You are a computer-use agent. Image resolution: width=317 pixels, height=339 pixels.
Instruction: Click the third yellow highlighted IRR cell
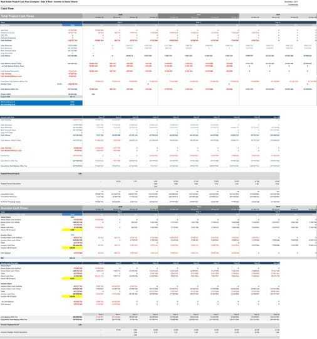(72, 279)
